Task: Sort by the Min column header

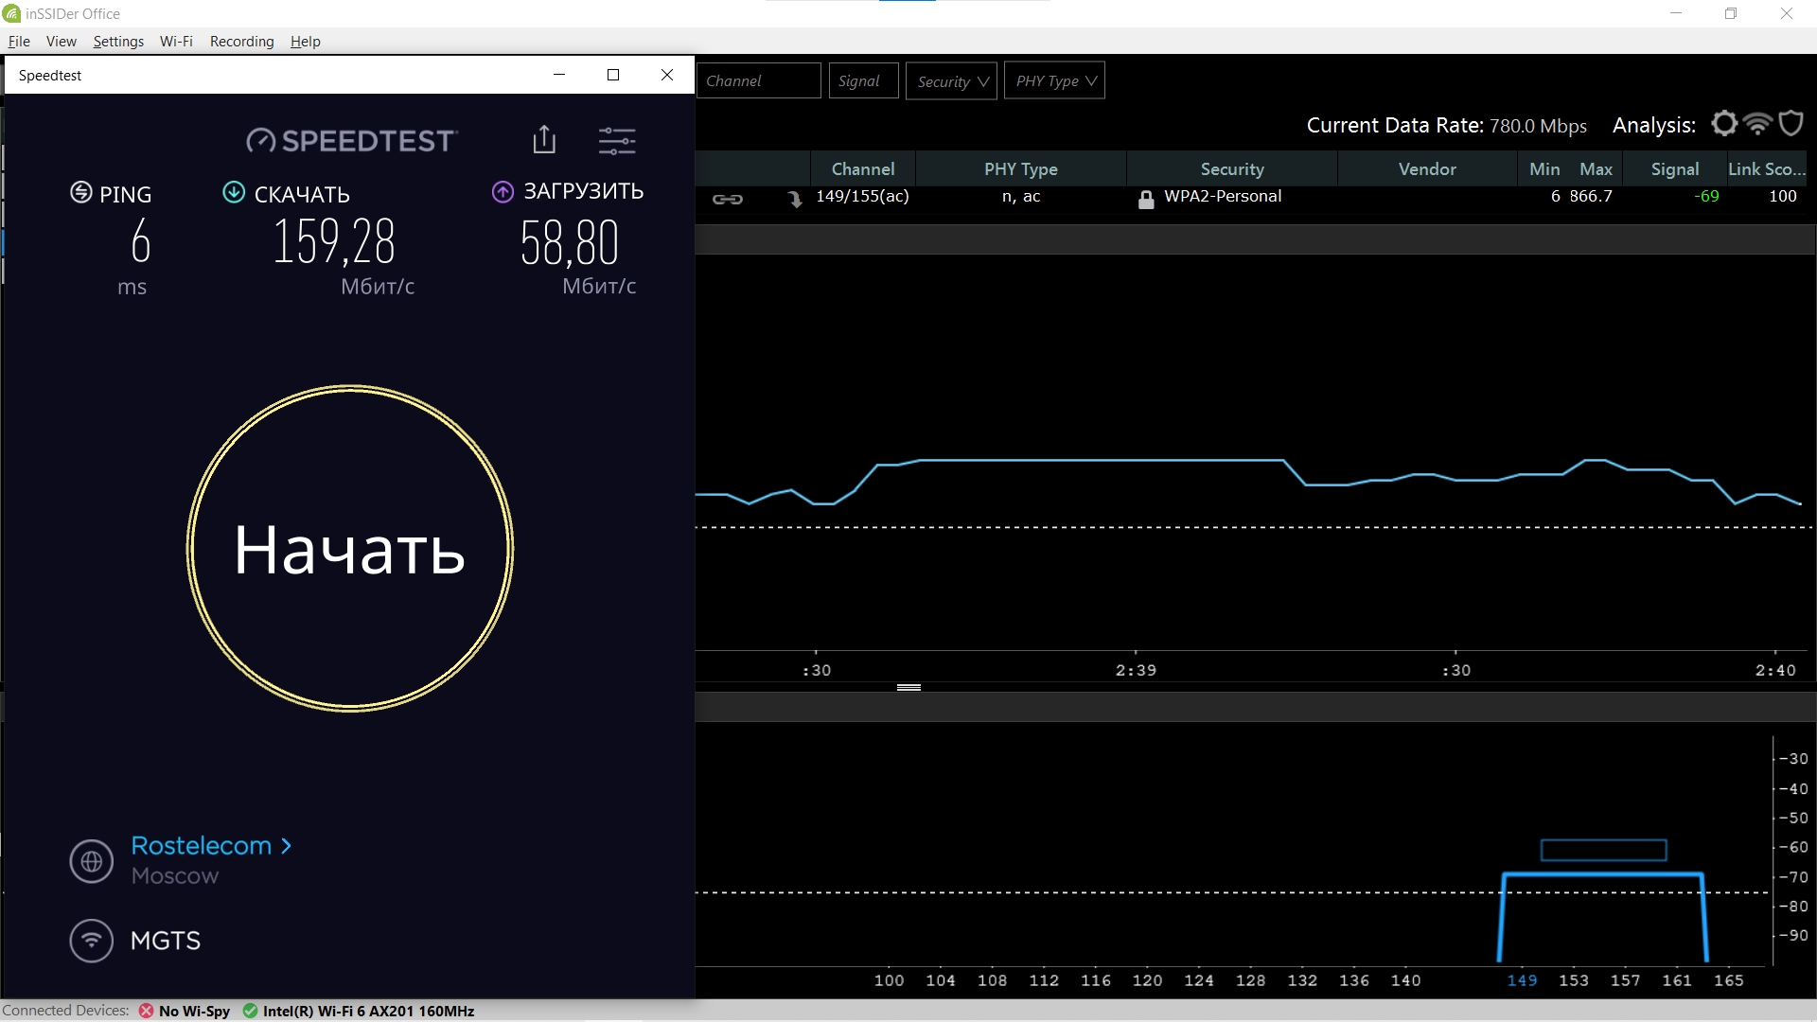Action: (1544, 168)
